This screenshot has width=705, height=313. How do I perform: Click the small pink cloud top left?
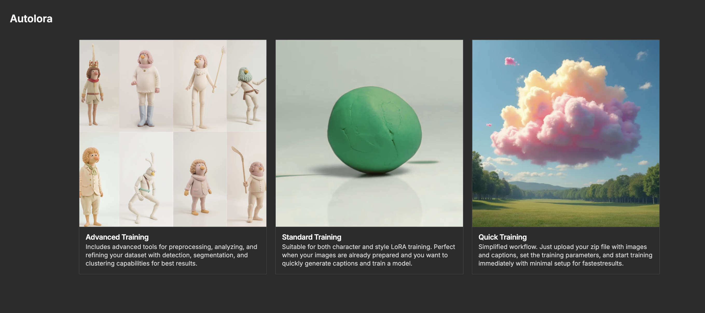point(511,61)
